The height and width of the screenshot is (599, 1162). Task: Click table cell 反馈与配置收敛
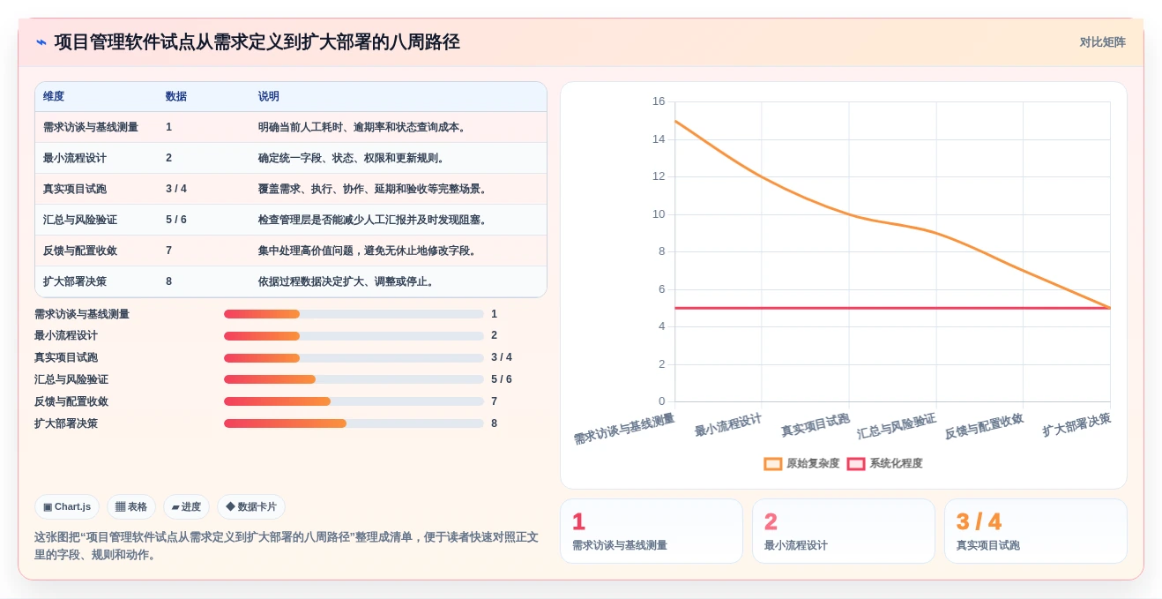pos(80,251)
